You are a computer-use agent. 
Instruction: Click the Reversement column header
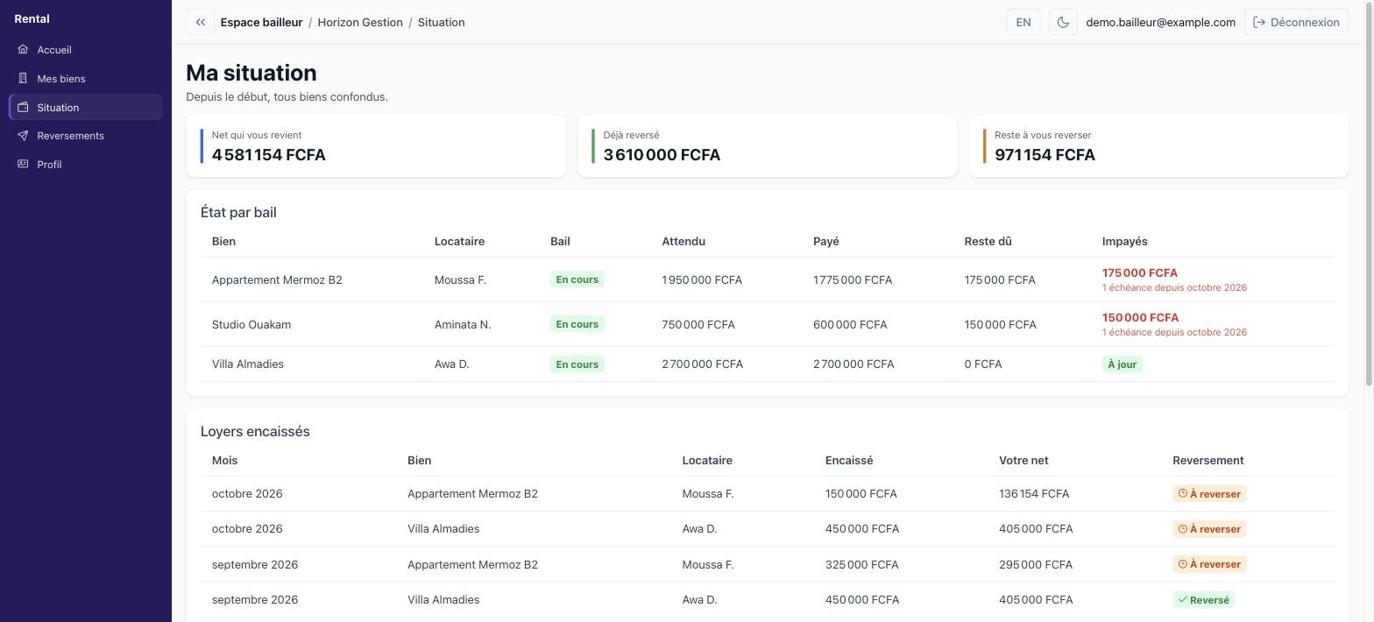[x=1208, y=461]
